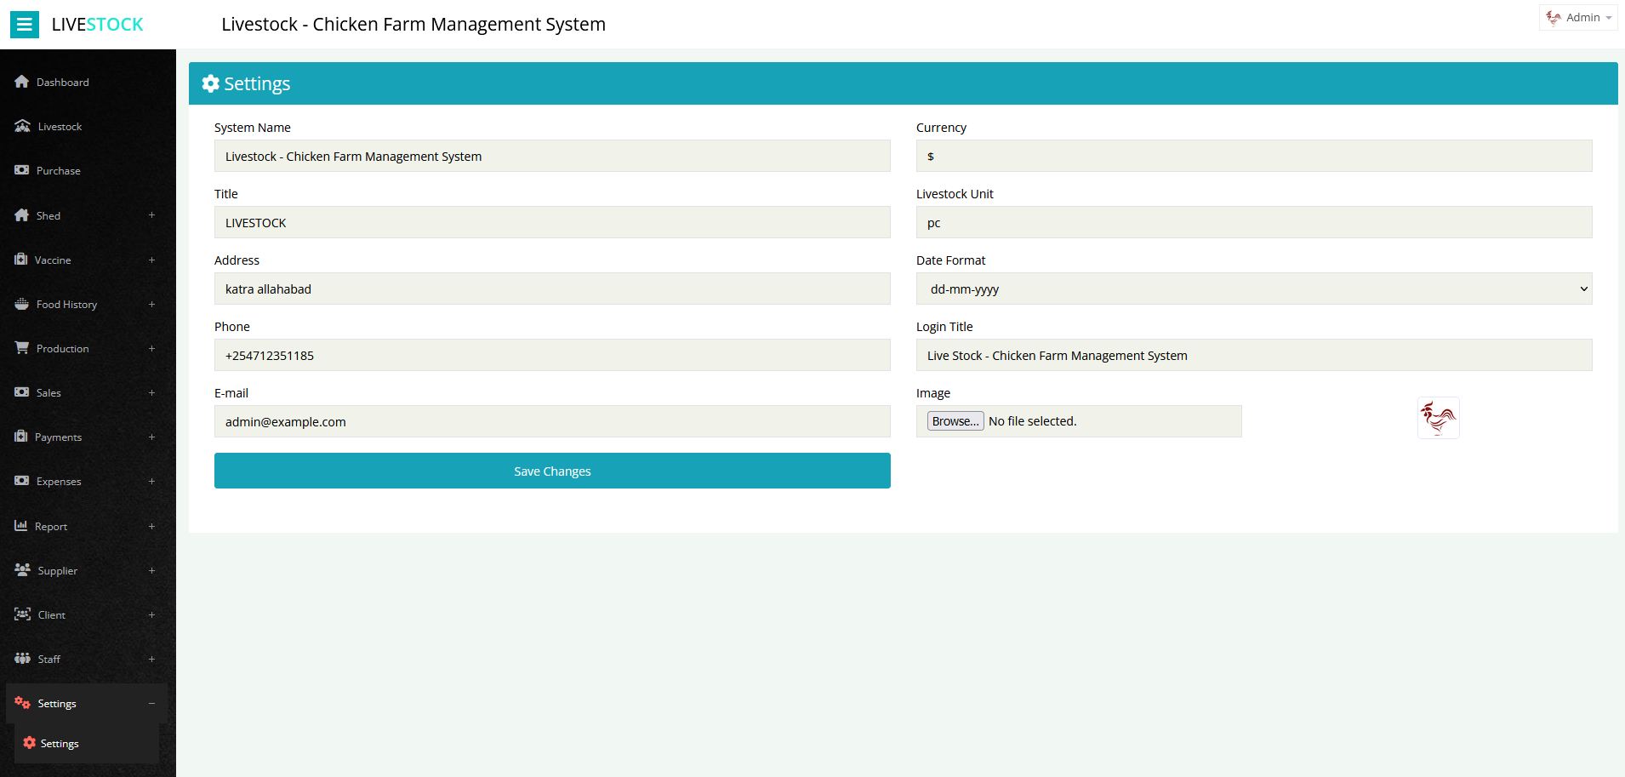Select the Livestock icon in sidebar
The image size is (1625, 777).
(21, 126)
